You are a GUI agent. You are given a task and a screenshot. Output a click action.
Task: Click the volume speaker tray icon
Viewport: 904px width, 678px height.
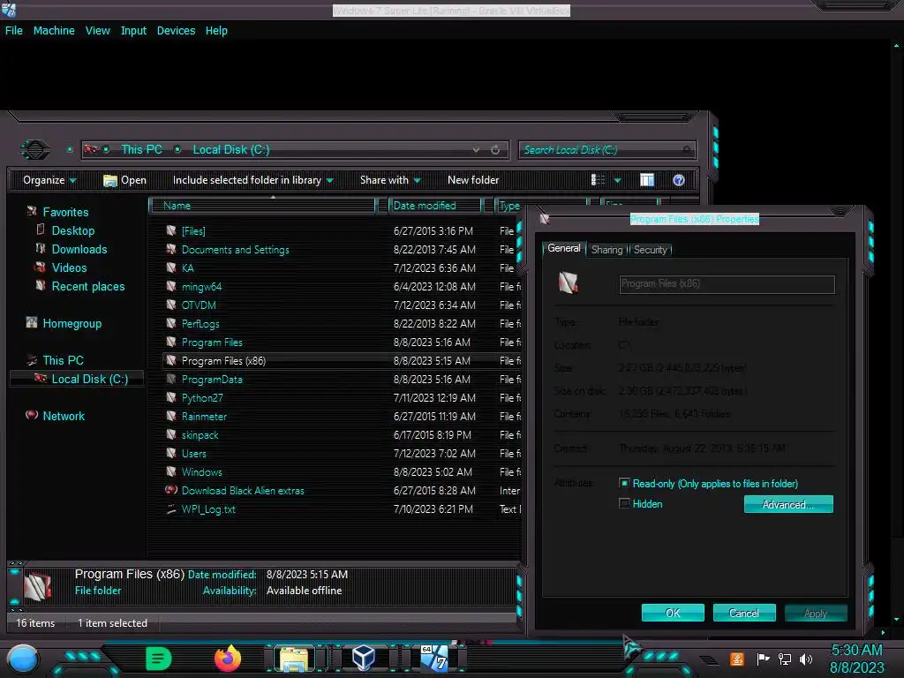click(806, 659)
